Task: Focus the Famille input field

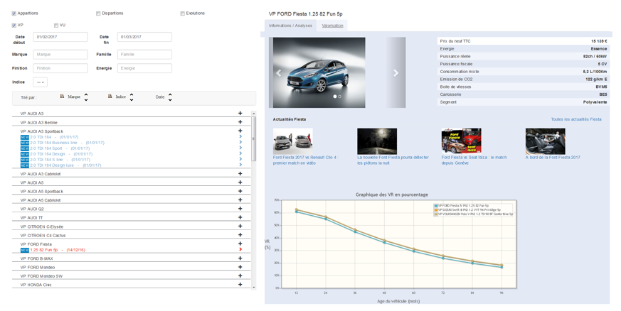Action: 144,55
